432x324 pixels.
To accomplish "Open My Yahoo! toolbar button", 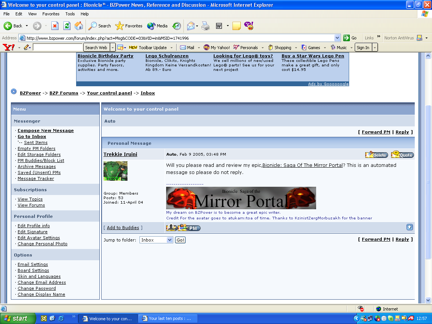I will pos(216,47).
